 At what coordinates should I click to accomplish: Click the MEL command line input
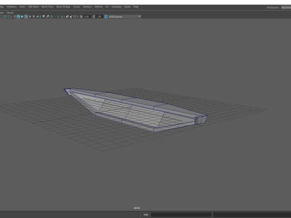(x=181, y=215)
